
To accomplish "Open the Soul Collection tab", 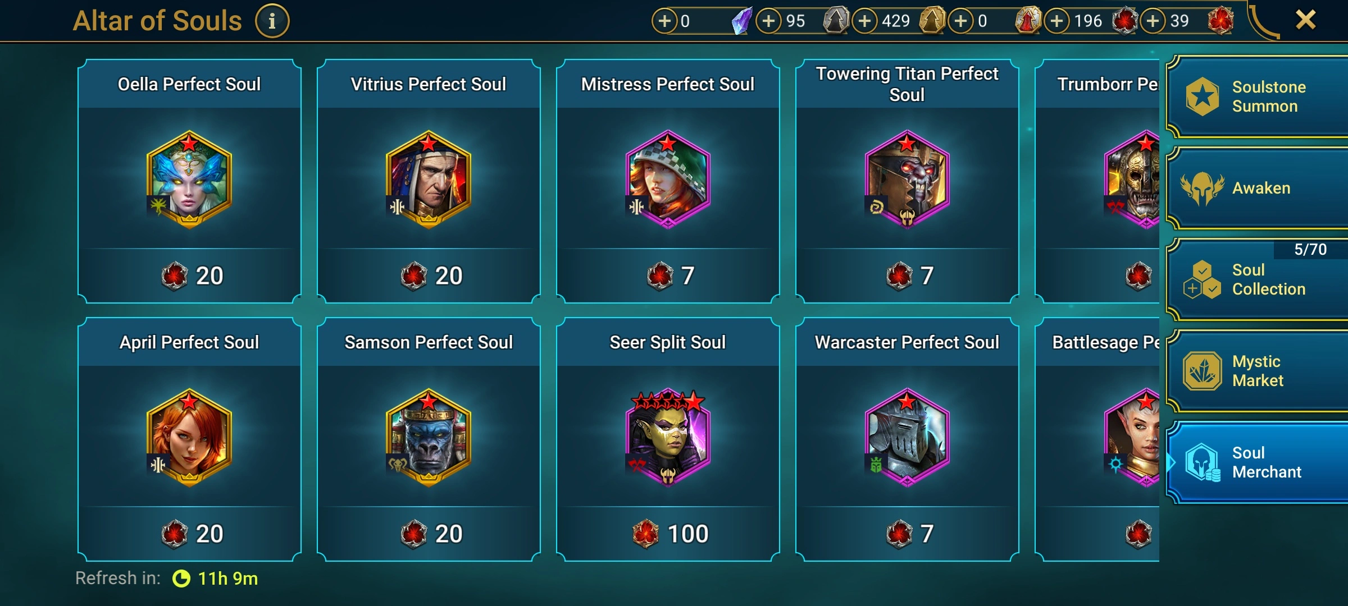I will pos(1257,279).
